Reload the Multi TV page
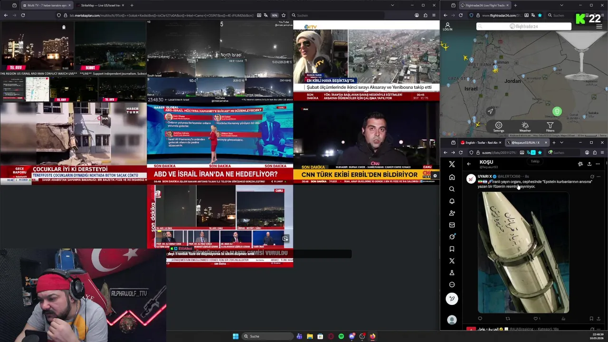 (23, 15)
